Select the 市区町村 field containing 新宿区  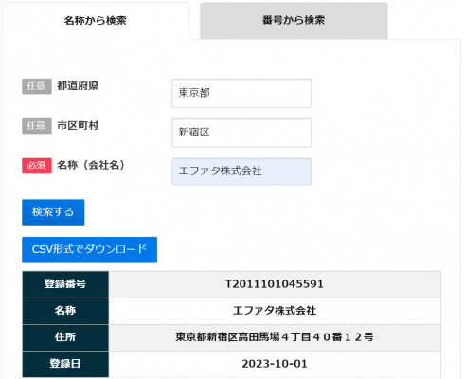241,133
